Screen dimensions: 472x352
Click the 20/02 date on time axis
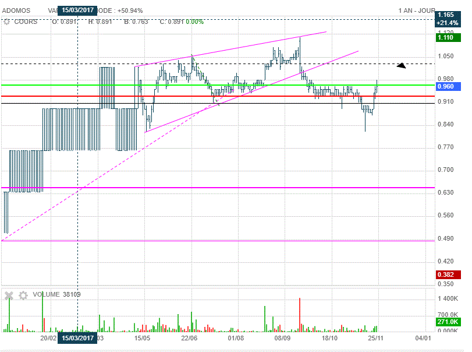(x=48, y=338)
